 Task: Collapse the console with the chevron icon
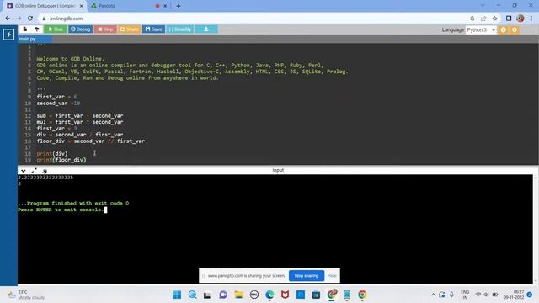click(x=23, y=170)
